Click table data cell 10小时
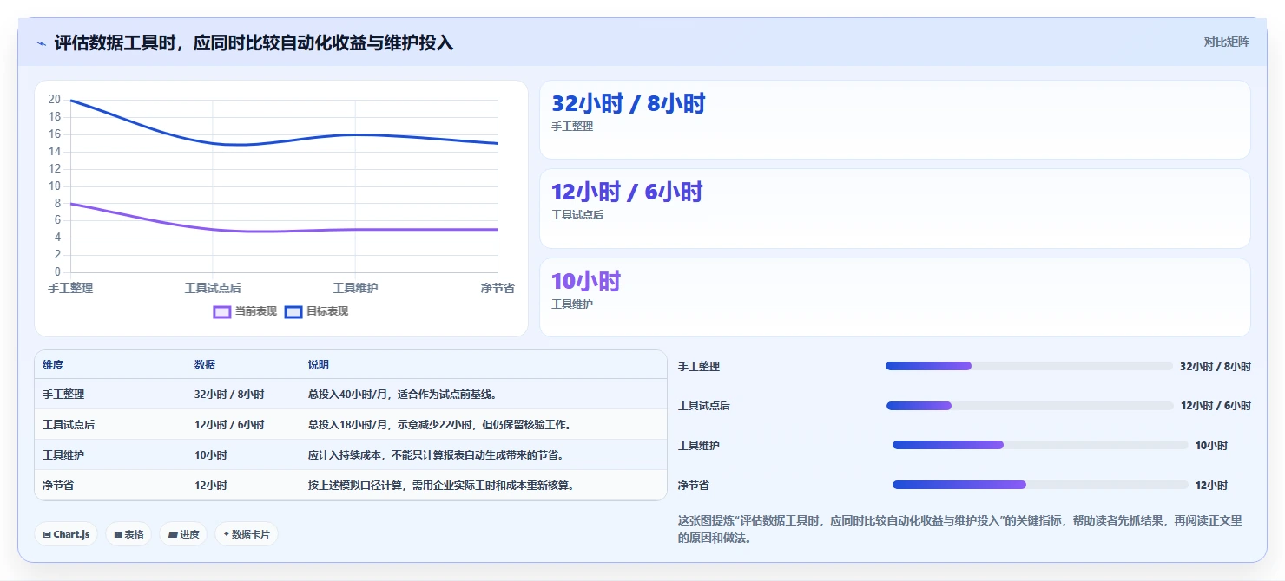This screenshot has width=1285, height=581. 211,455
